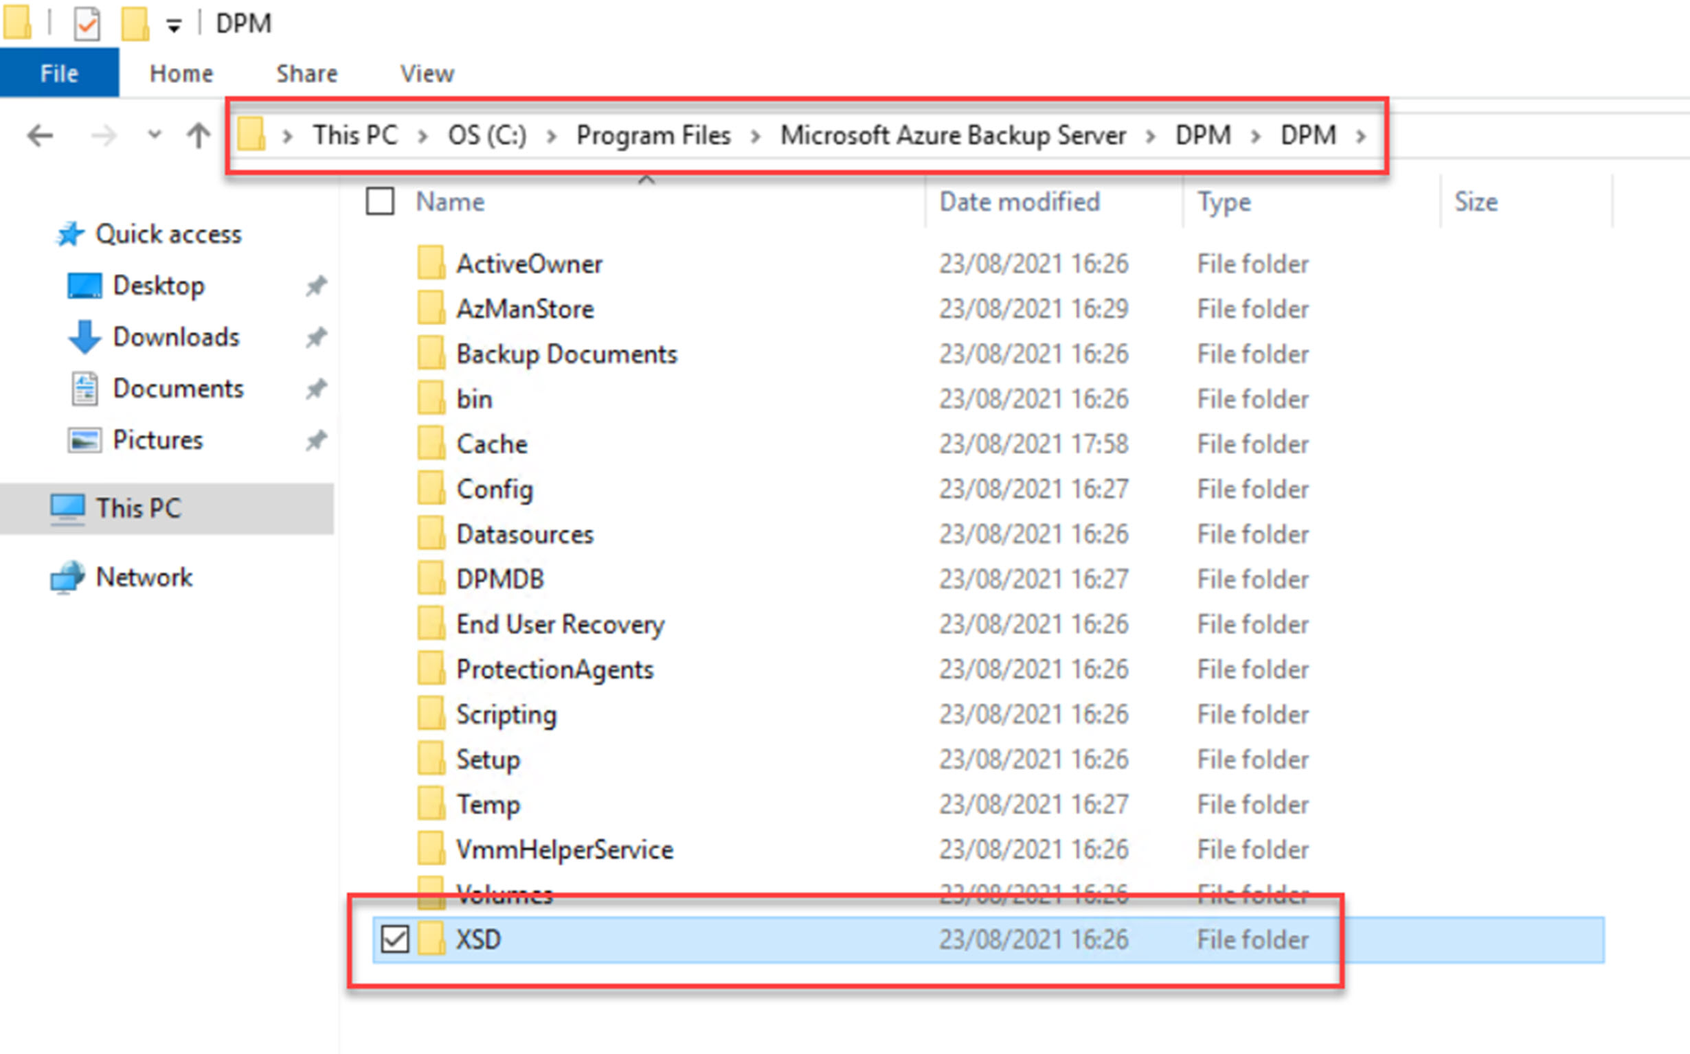Open the chevron after DPM in breadcrumb

[x=1362, y=135]
